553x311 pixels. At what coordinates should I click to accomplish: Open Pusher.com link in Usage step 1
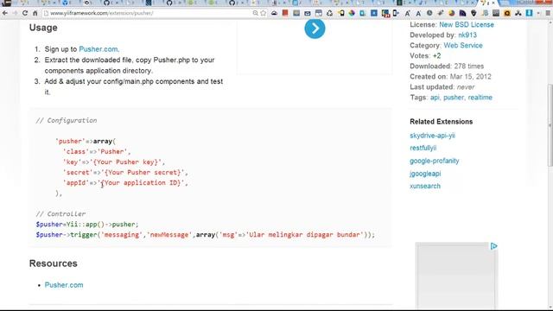point(99,49)
